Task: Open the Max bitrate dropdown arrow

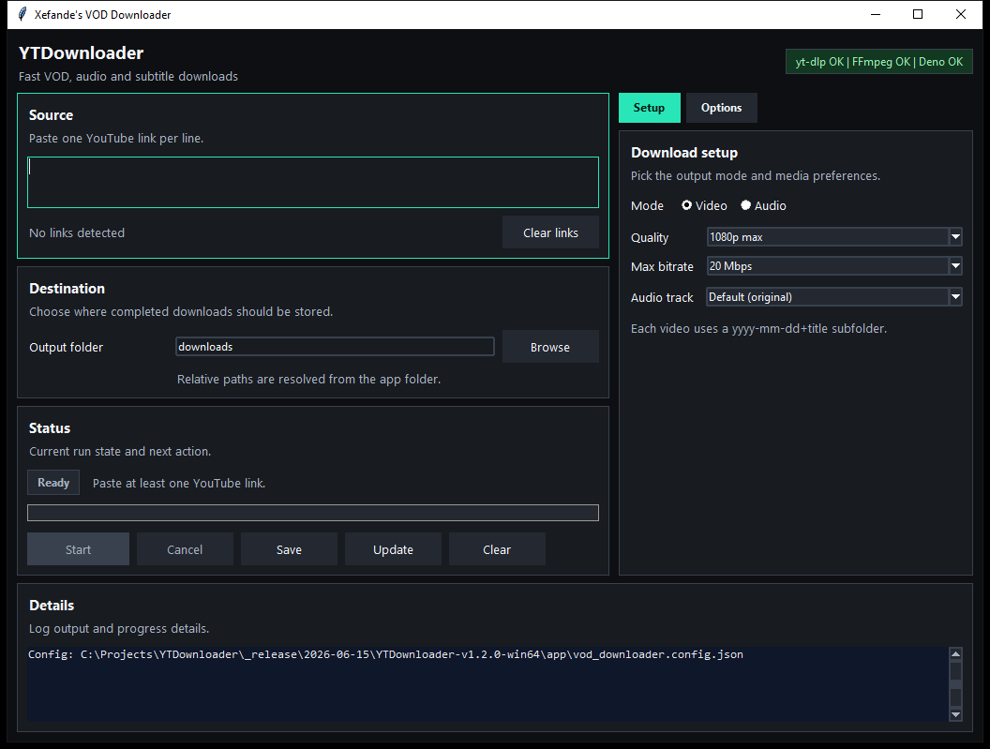Action: [x=955, y=266]
